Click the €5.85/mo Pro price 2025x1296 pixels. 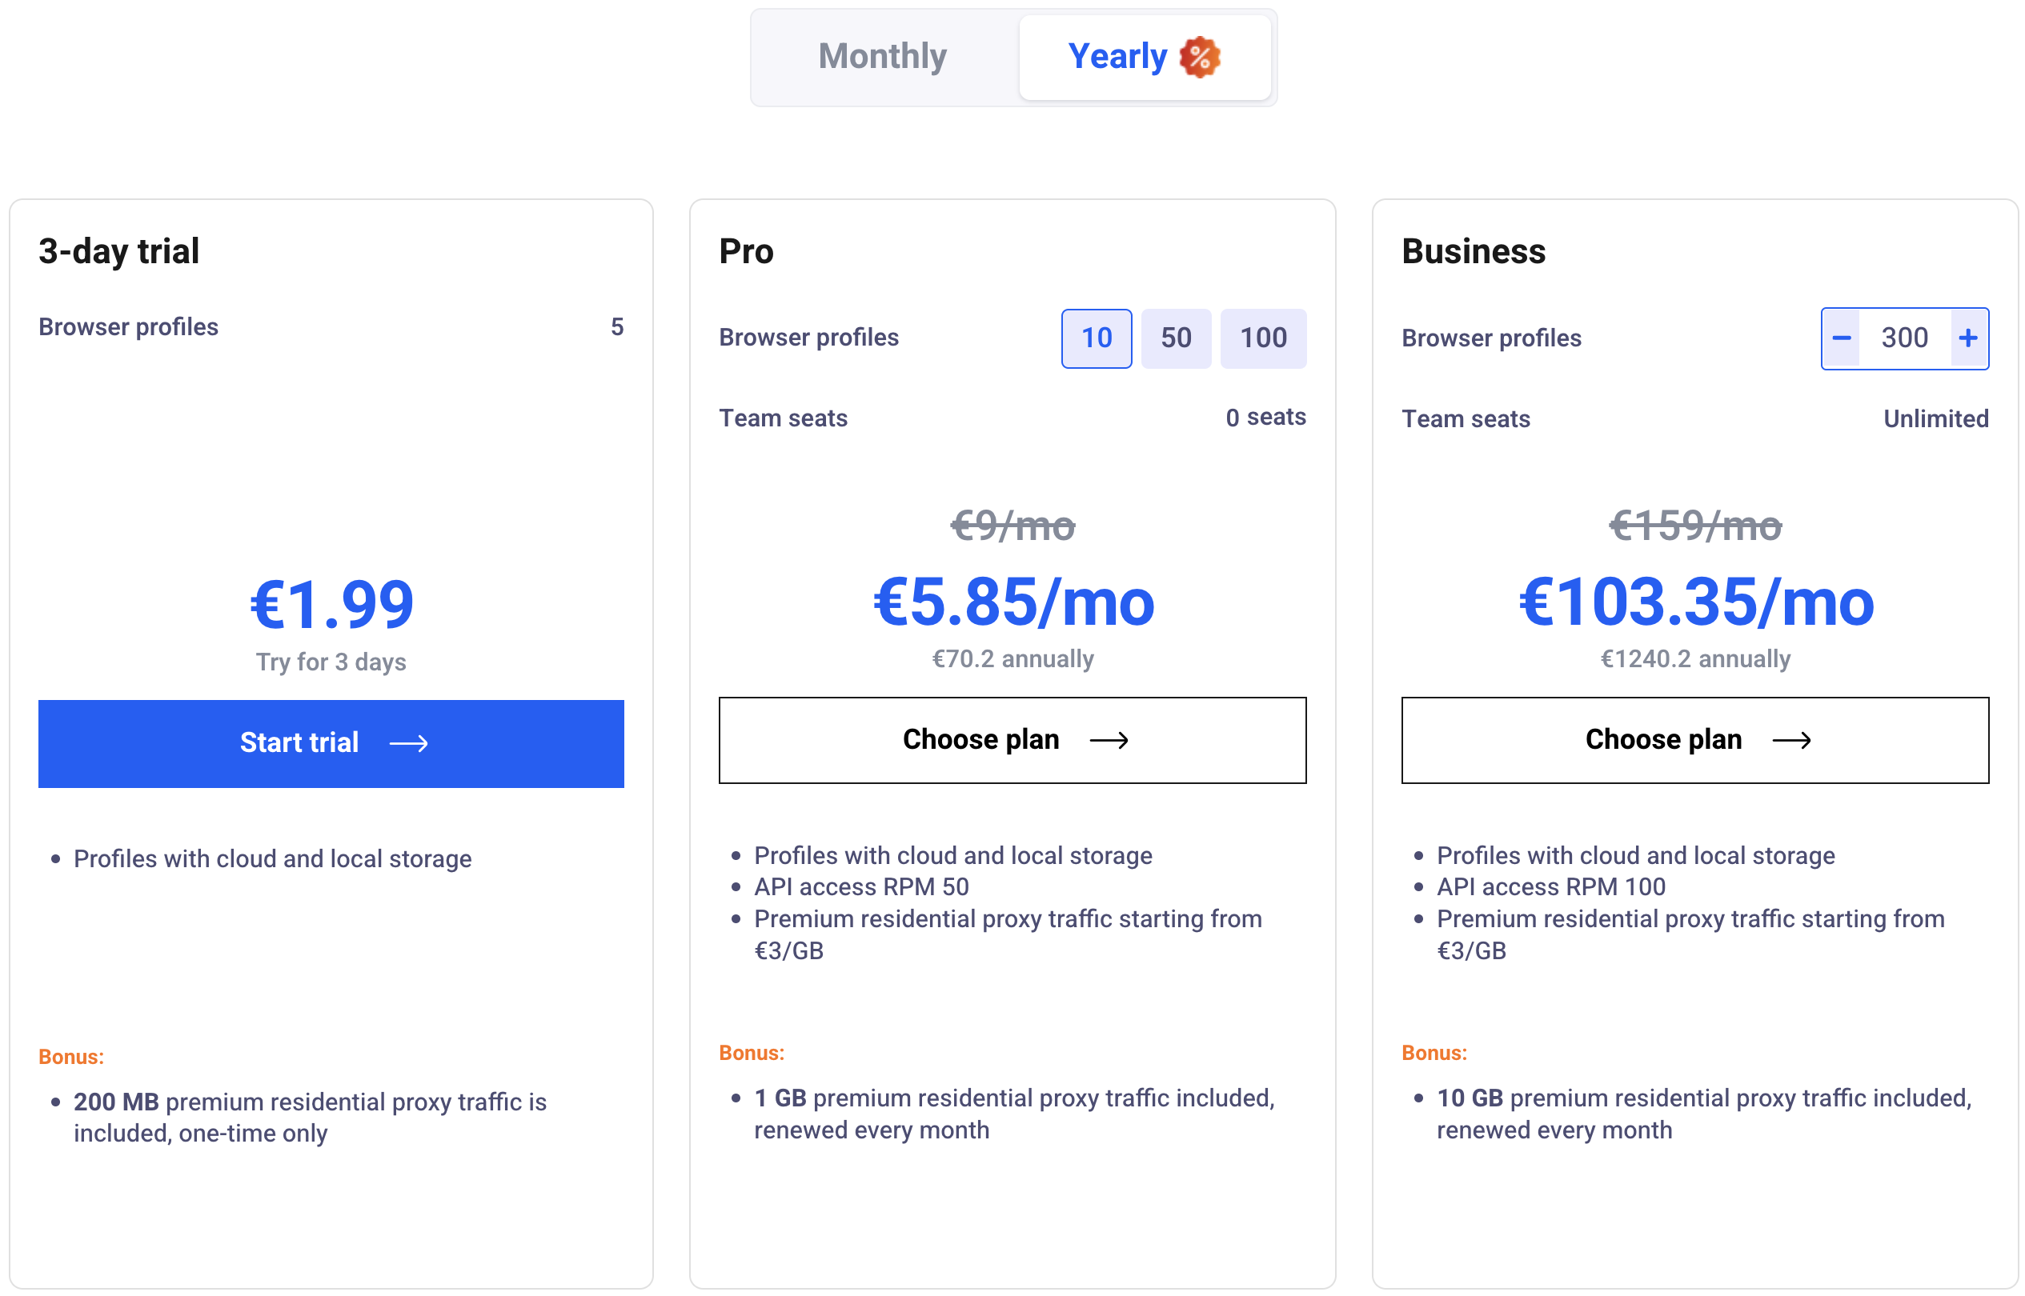tap(1013, 602)
